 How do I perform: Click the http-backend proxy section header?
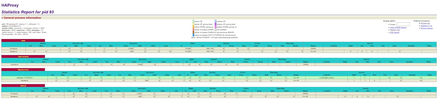(23, 70)
